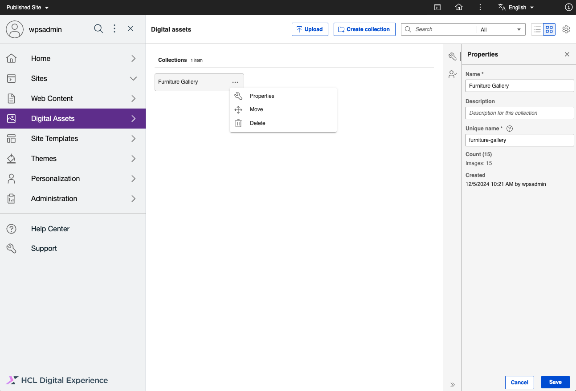Open the settings gear icon

[x=566, y=29]
